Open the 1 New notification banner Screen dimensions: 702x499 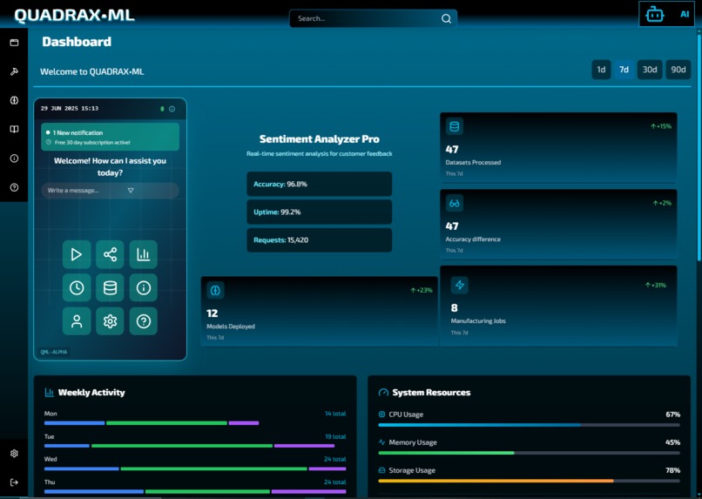110,137
